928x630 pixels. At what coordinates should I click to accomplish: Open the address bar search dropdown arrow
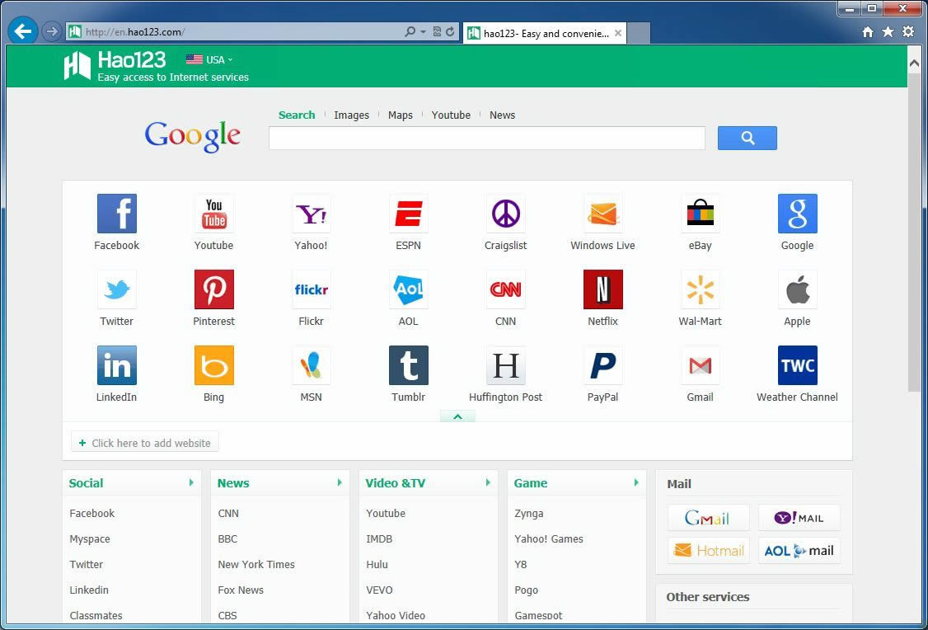pos(423,32)
